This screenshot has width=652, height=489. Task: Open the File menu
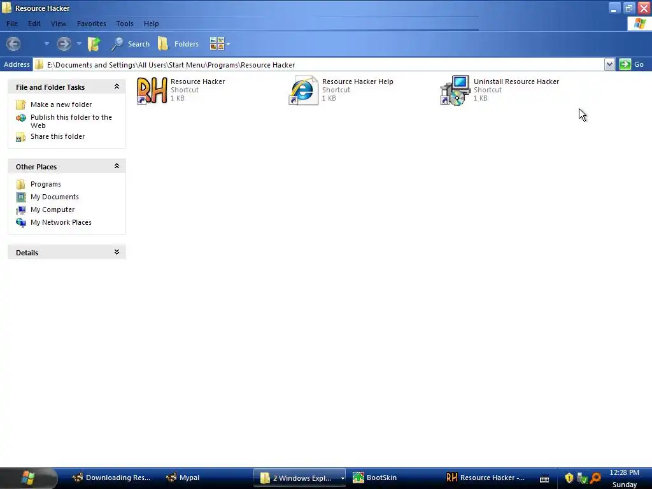coord(12,24)
